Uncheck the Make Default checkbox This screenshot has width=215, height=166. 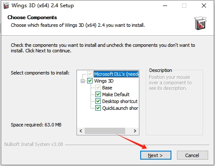pyautogui.click(x=98, y=94)
